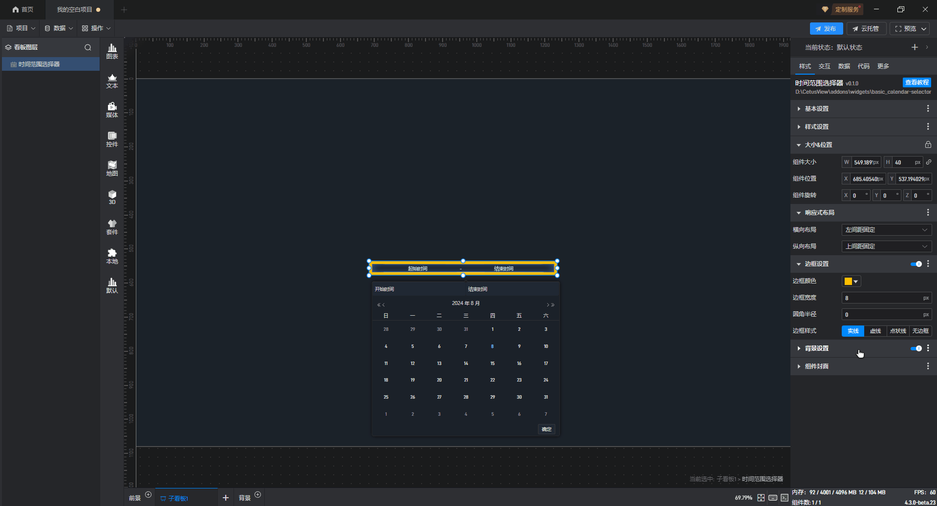Go to next month in the calendar

click(548, 305)
